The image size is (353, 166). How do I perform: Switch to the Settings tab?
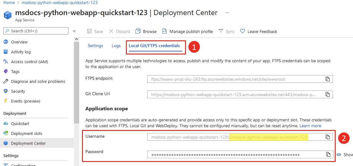pyautogui.click(x=96, y=46)
